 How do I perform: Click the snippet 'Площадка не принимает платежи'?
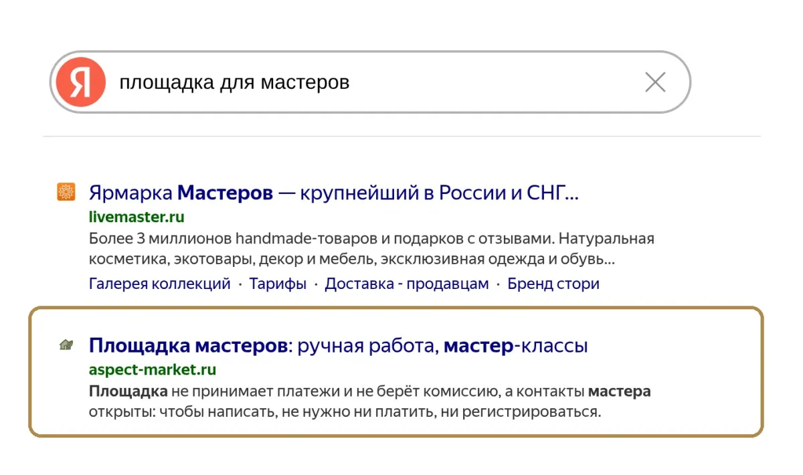click(x=370, y=401)
